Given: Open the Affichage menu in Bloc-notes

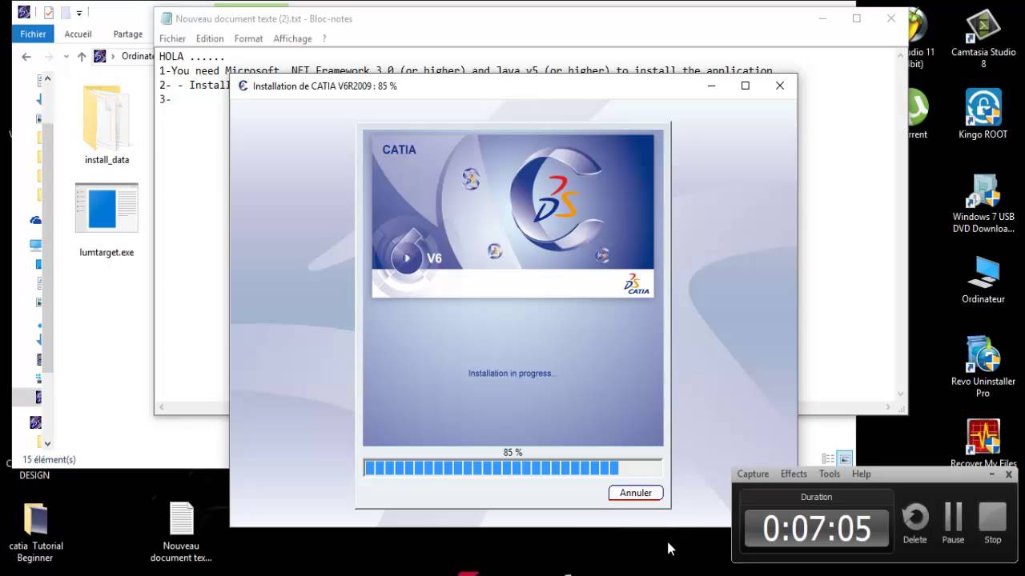Looking at the screenshot, I should [292, 38].
